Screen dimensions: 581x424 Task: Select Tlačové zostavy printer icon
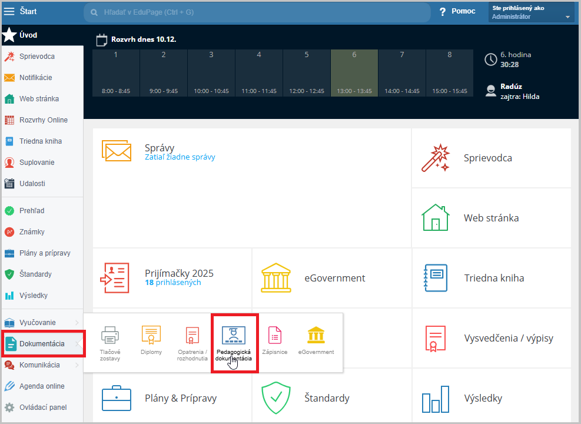point(110,334)
